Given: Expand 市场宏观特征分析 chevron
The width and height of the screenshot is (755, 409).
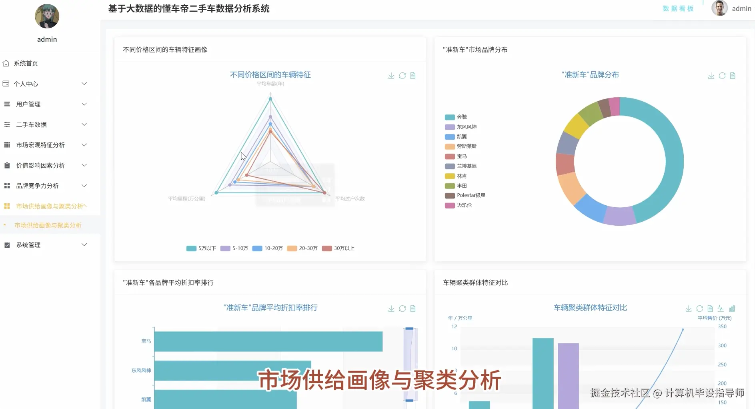Looking at the screenshot, I should (x=84, y=145).
